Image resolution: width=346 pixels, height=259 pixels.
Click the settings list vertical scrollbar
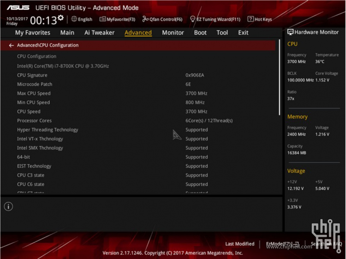279,77
